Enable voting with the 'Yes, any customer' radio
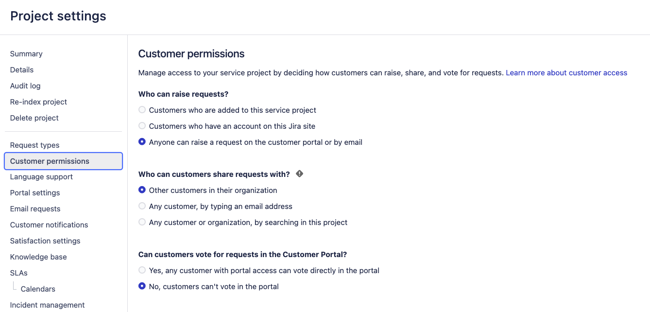This screenshot has width=650, height=312. 142,270
